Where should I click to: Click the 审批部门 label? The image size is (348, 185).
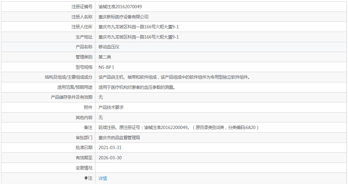(84, 138)
